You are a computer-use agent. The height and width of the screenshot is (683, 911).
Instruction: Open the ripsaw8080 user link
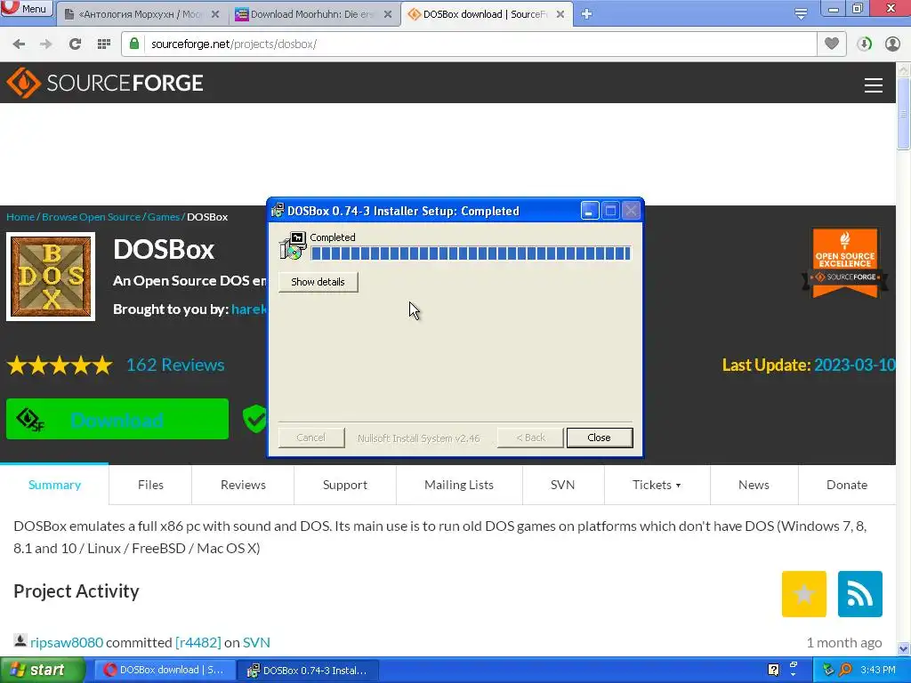pyautogui.click(x=67, y=642)
